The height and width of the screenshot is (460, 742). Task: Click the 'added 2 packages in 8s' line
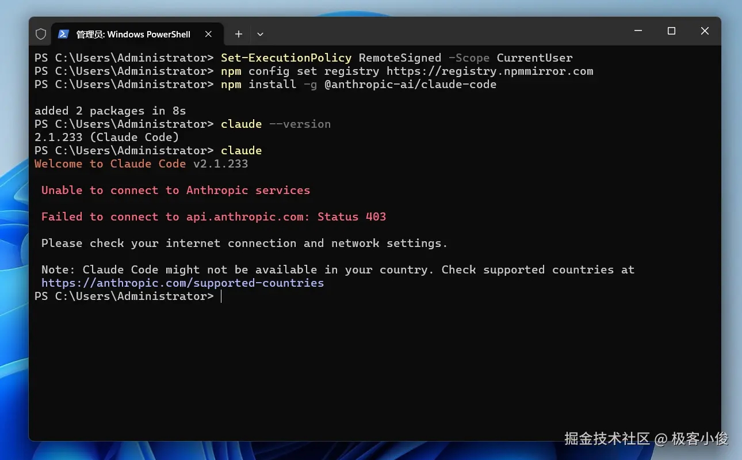click(110, 111)
